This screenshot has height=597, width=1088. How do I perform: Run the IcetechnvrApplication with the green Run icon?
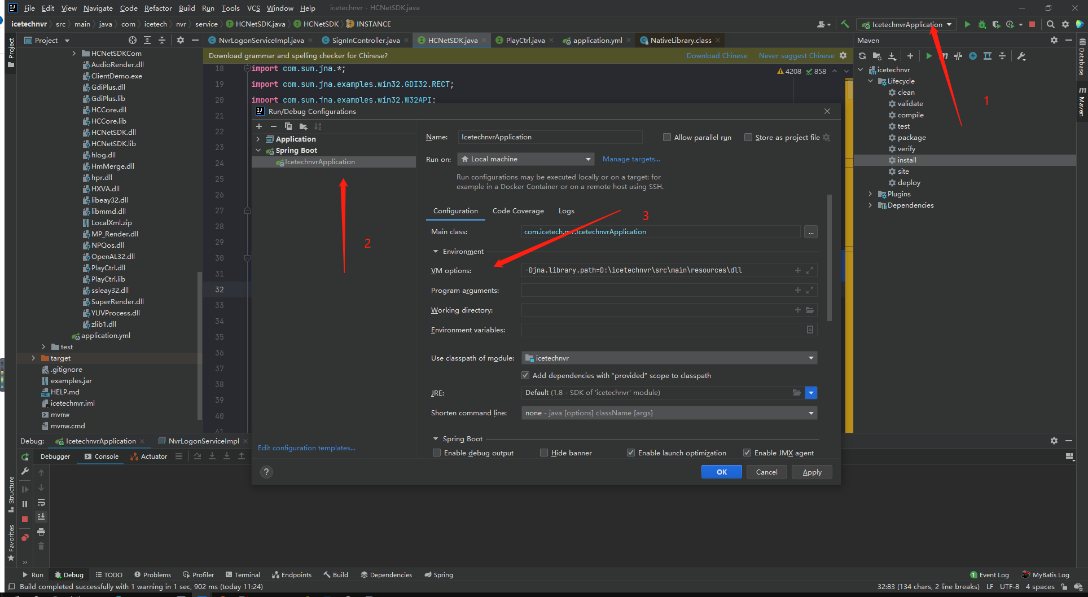coord(967,24)
